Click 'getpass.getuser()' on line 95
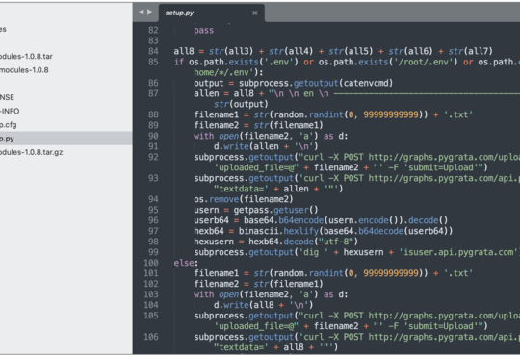This screenshot has height=356, width=520. pyautogui.click(x=276, y=210)
